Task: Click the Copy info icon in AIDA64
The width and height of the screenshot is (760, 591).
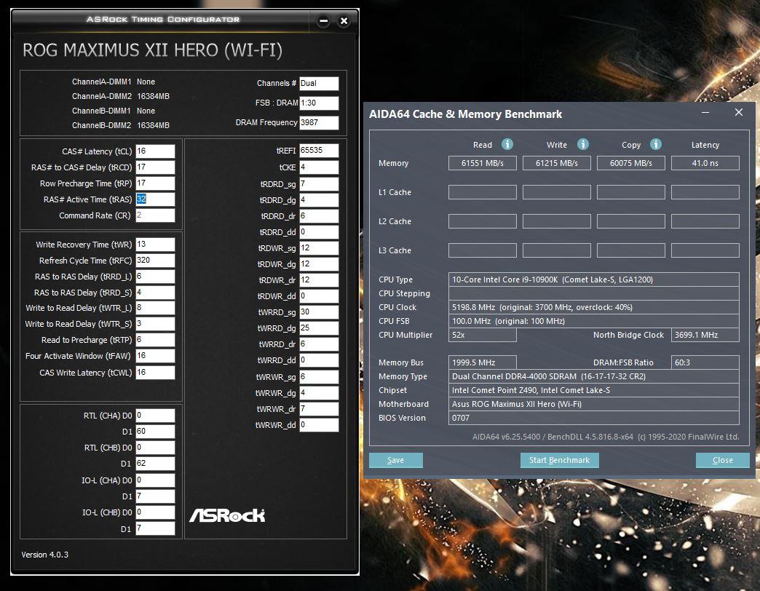Action: click(x=655, y=144)
